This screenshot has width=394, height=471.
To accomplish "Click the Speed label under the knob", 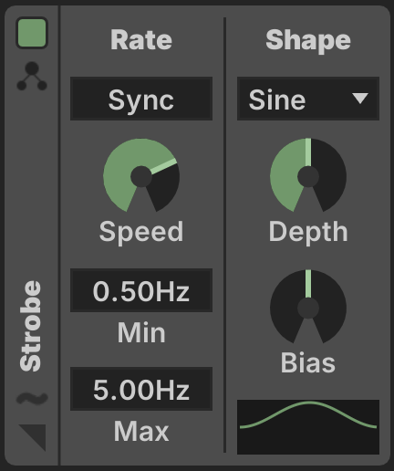I will coord(141,232).
